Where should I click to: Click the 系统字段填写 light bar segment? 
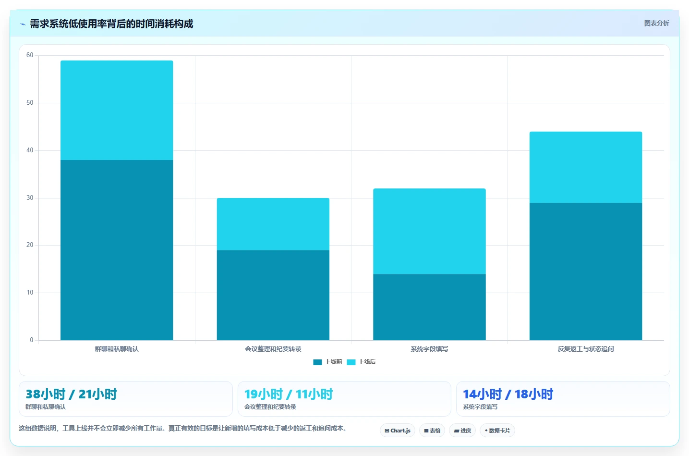click(x=429, y=231)
